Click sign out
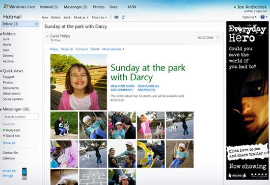This screenshot has width=270, height=185. [x=261, y=11]
